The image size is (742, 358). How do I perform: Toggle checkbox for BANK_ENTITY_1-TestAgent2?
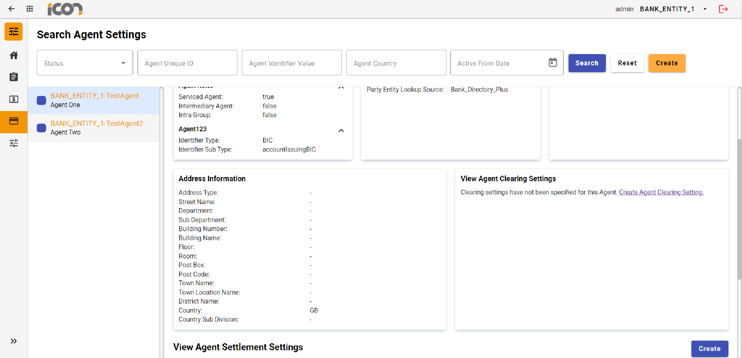click(42, 128)
